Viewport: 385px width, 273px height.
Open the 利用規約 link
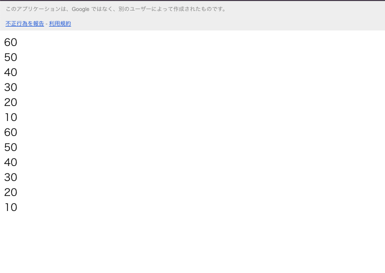coord(60,23)
